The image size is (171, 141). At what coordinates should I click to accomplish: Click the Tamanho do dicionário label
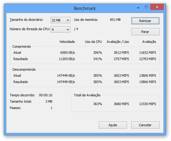coord(26,20)
